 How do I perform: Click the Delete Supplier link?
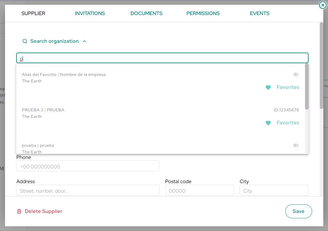pos(44,211)
